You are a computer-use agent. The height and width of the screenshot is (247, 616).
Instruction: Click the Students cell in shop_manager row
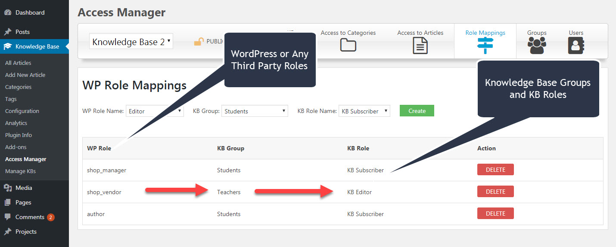tap(229, 170)
